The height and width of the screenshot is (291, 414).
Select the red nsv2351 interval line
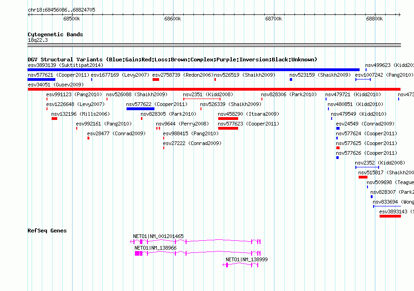pos(202,99)
